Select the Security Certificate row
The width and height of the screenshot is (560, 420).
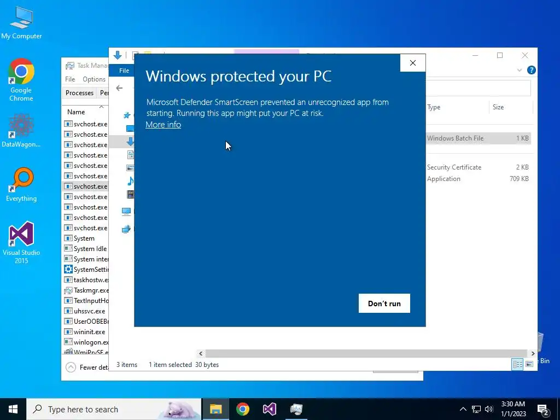click(x=478, y=167)
